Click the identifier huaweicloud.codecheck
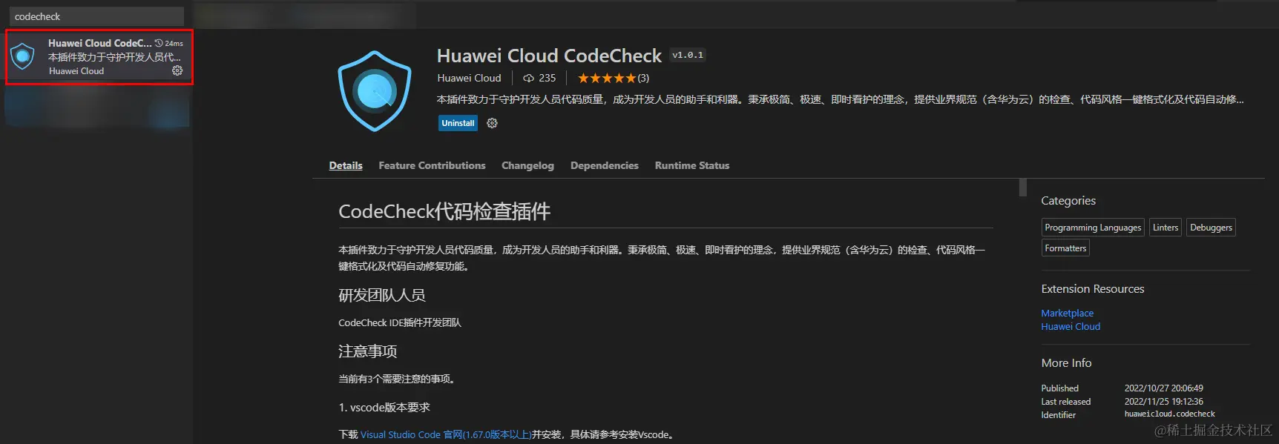Image resolution: width=1279 pixels, height=444 pixels. tap(1170, 414)
